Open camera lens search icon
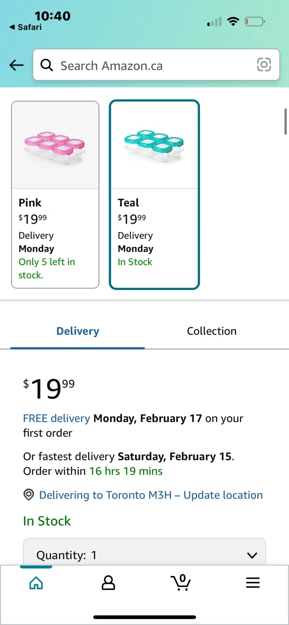The image size is (289, 625). 264,65
